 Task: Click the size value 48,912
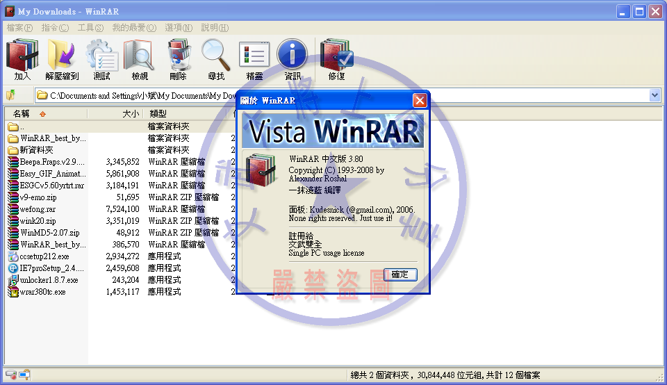[x=128, y=233]
